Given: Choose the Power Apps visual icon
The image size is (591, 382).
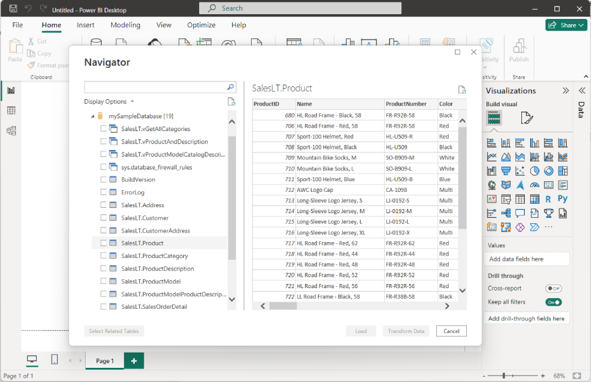Looking at the screenshot, I should coord(520,227).
